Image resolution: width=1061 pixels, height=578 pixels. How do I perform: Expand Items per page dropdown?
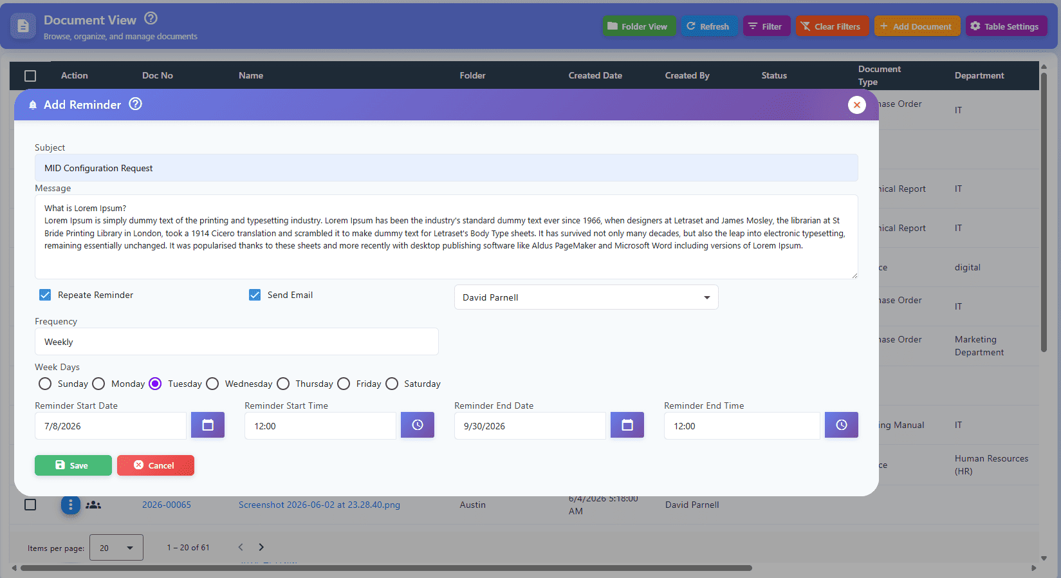[x=116, y=548]
